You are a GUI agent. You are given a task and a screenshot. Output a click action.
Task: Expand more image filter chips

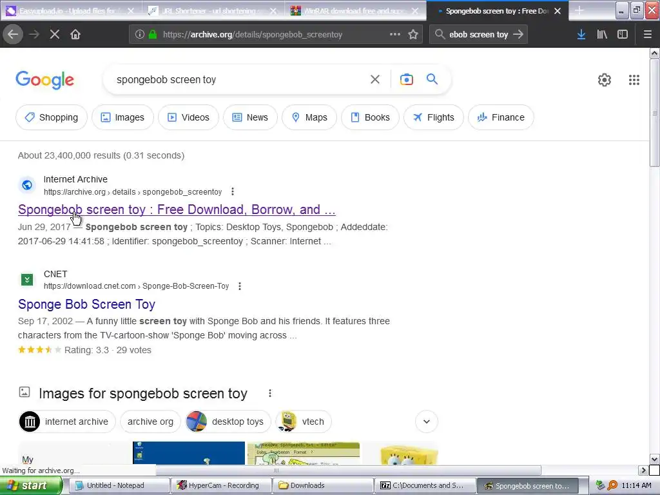pos(427,422)
